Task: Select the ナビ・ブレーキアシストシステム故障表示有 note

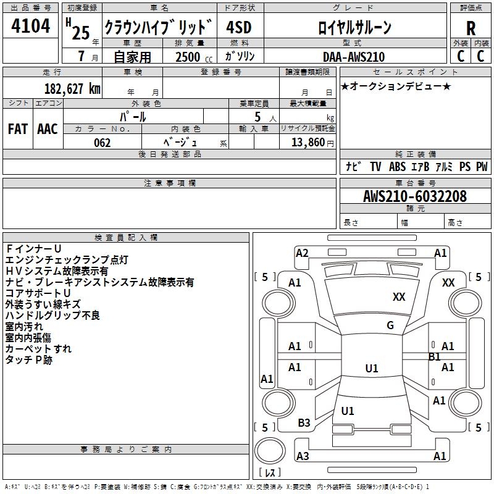Action: (99, 282)
